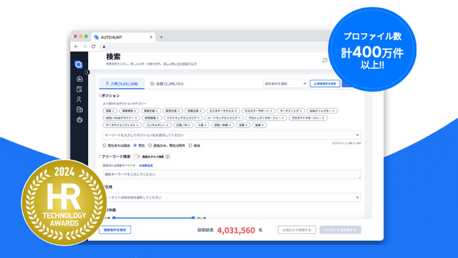Open a new browser tab with plus
The height and width of the screenshot is (258, 458).
coord(161,37)
